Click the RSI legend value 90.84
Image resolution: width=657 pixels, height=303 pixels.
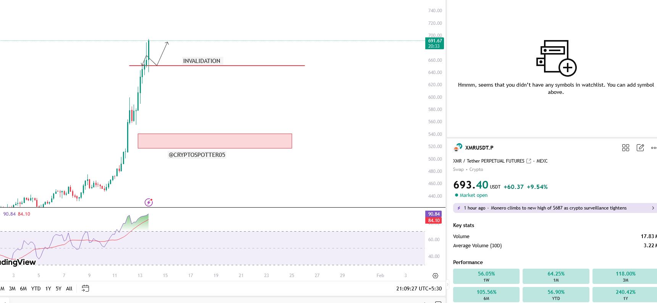9,214
